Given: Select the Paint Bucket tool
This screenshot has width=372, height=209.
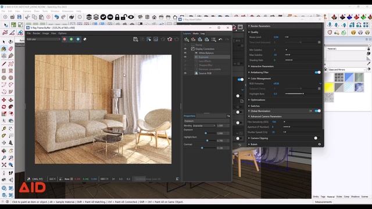Looking at the screenshot, I should pyautogui.click(x=4, y=49).
